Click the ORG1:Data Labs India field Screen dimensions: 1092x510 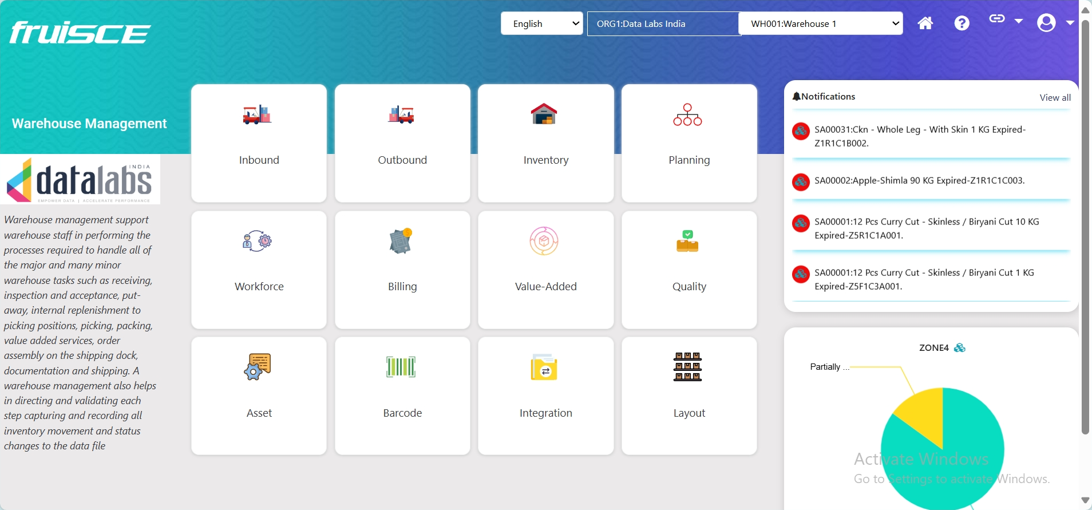[662, 23]
